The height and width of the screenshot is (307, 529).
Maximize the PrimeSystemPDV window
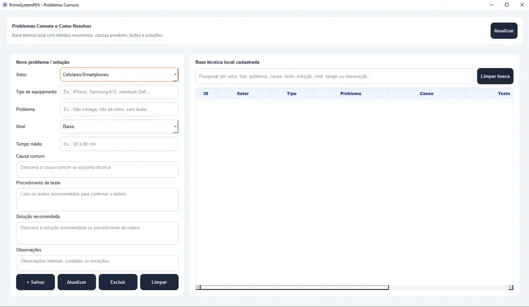(507, 5)
